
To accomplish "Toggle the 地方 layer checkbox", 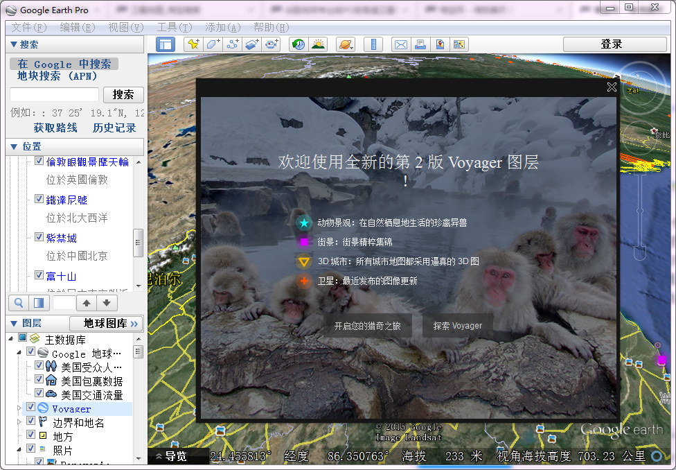I will pos(30,434).
